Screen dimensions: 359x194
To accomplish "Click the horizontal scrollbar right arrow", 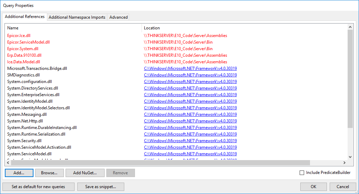I will [x=345, y=163].
